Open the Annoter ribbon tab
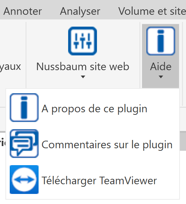The height and width of the screenshot is (204, 186). coord(23,11)
